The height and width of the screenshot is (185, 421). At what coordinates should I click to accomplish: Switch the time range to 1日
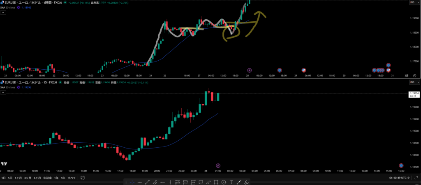(x=4, y=178)
